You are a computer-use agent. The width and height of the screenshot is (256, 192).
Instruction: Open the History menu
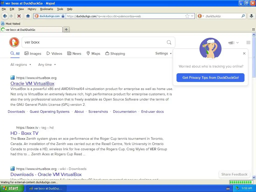click(x=32, y=9)
